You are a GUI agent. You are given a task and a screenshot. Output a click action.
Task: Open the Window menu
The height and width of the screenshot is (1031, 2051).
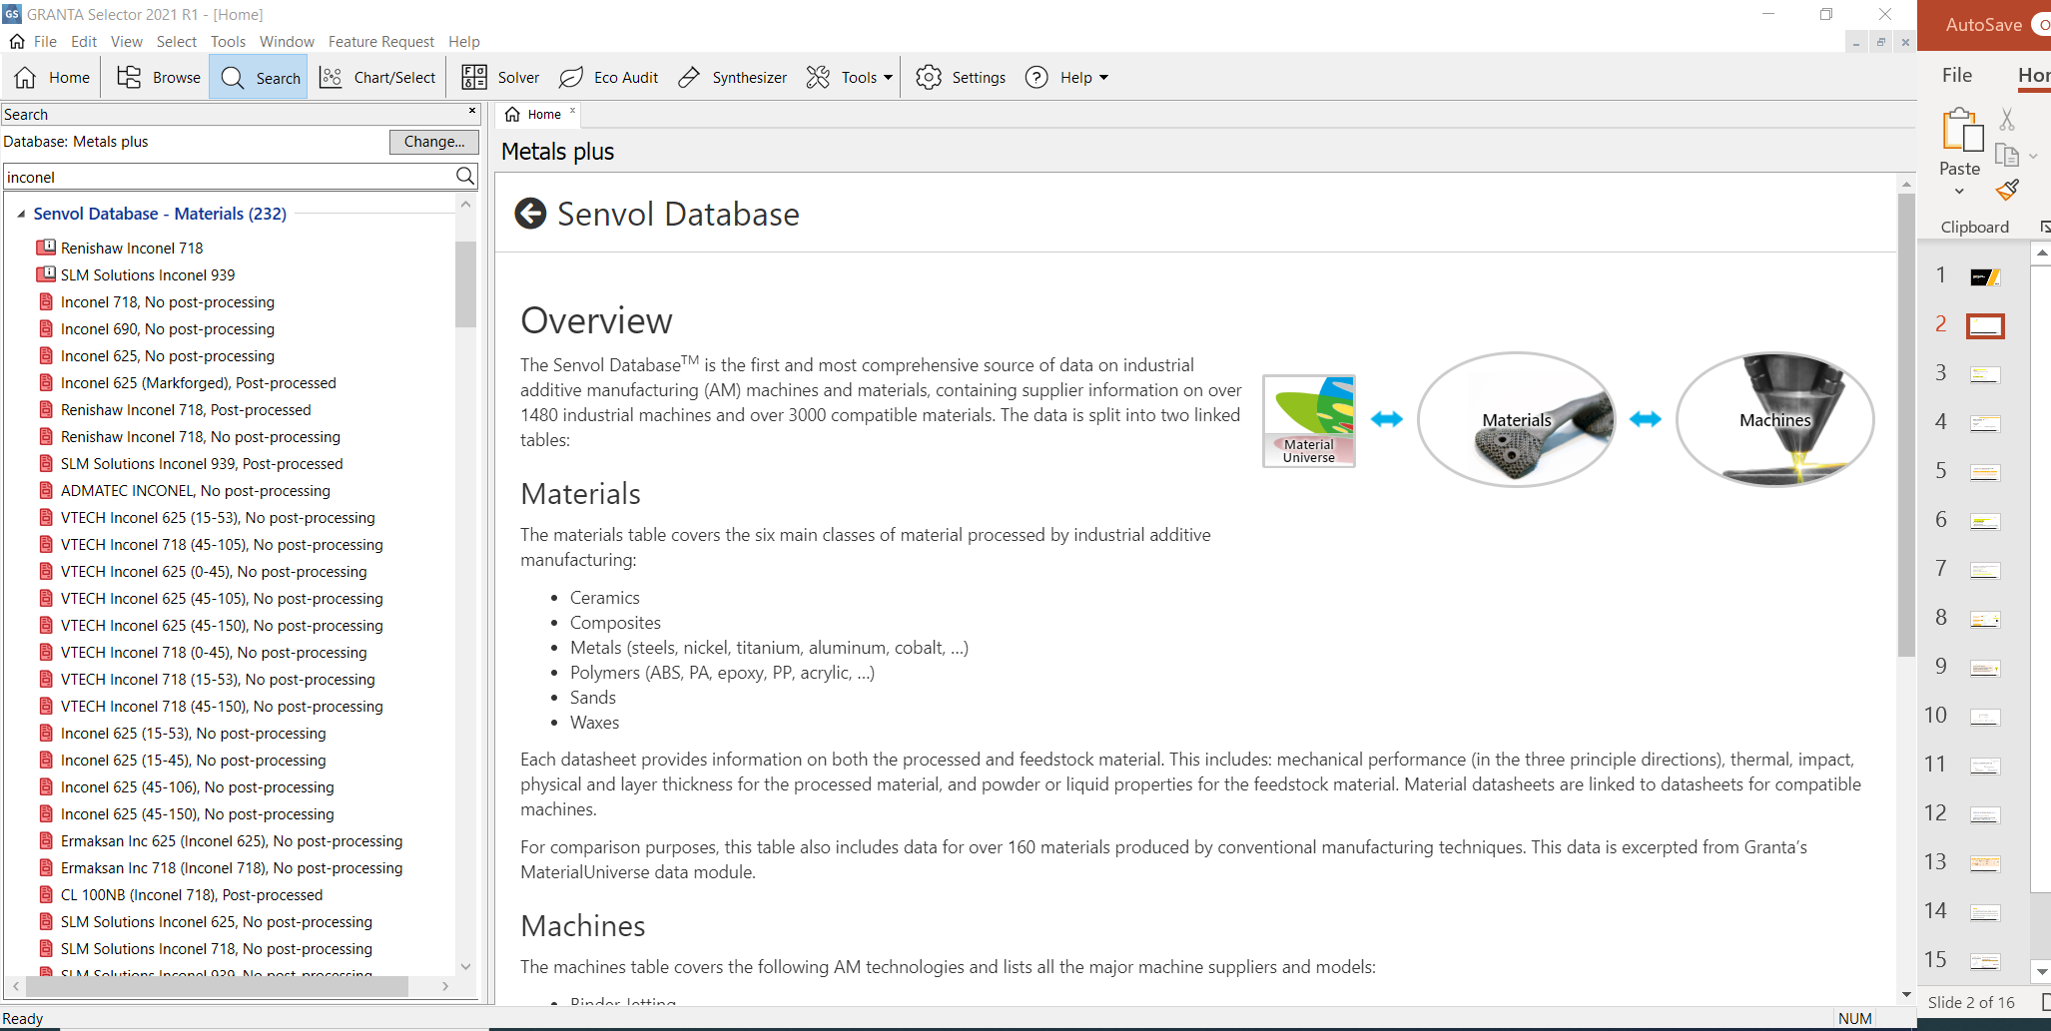tap(287, 42)
